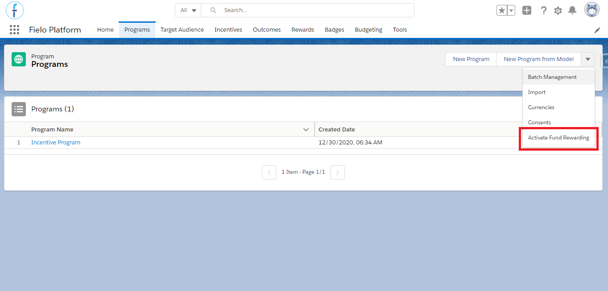Open the Help question mark icon
Image resolution: width=608 pixels, height=291 pixels.
(543, 10)
